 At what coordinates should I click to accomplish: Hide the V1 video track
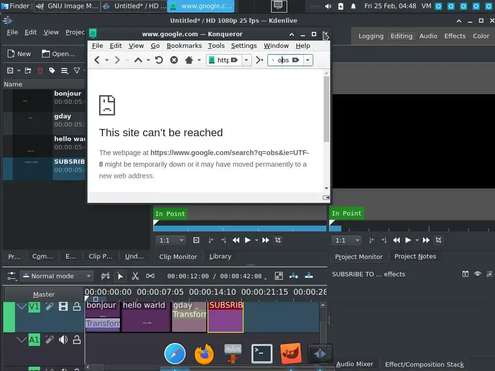coord(63,306)
